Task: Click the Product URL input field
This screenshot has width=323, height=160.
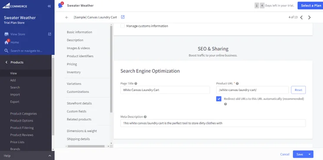Action: coord(252,90)
